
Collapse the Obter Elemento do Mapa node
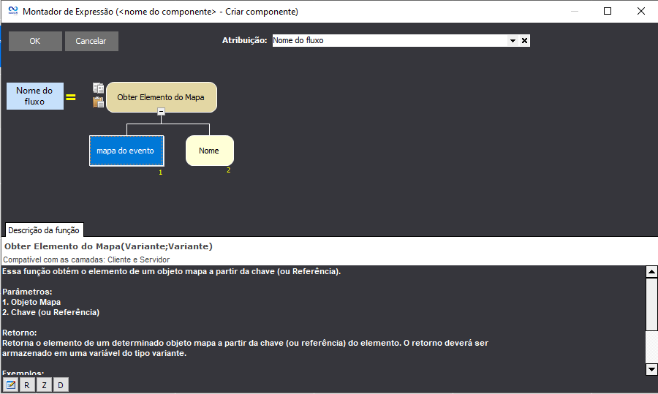pos(162,112)
